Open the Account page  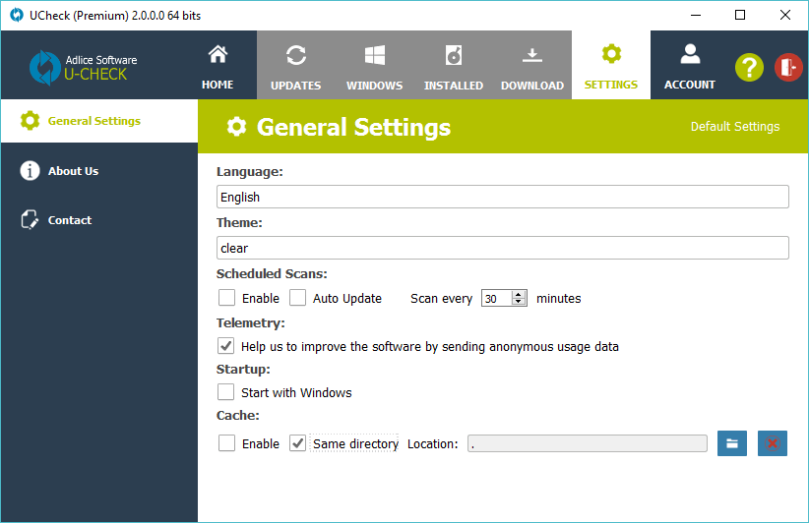[689, 65]
